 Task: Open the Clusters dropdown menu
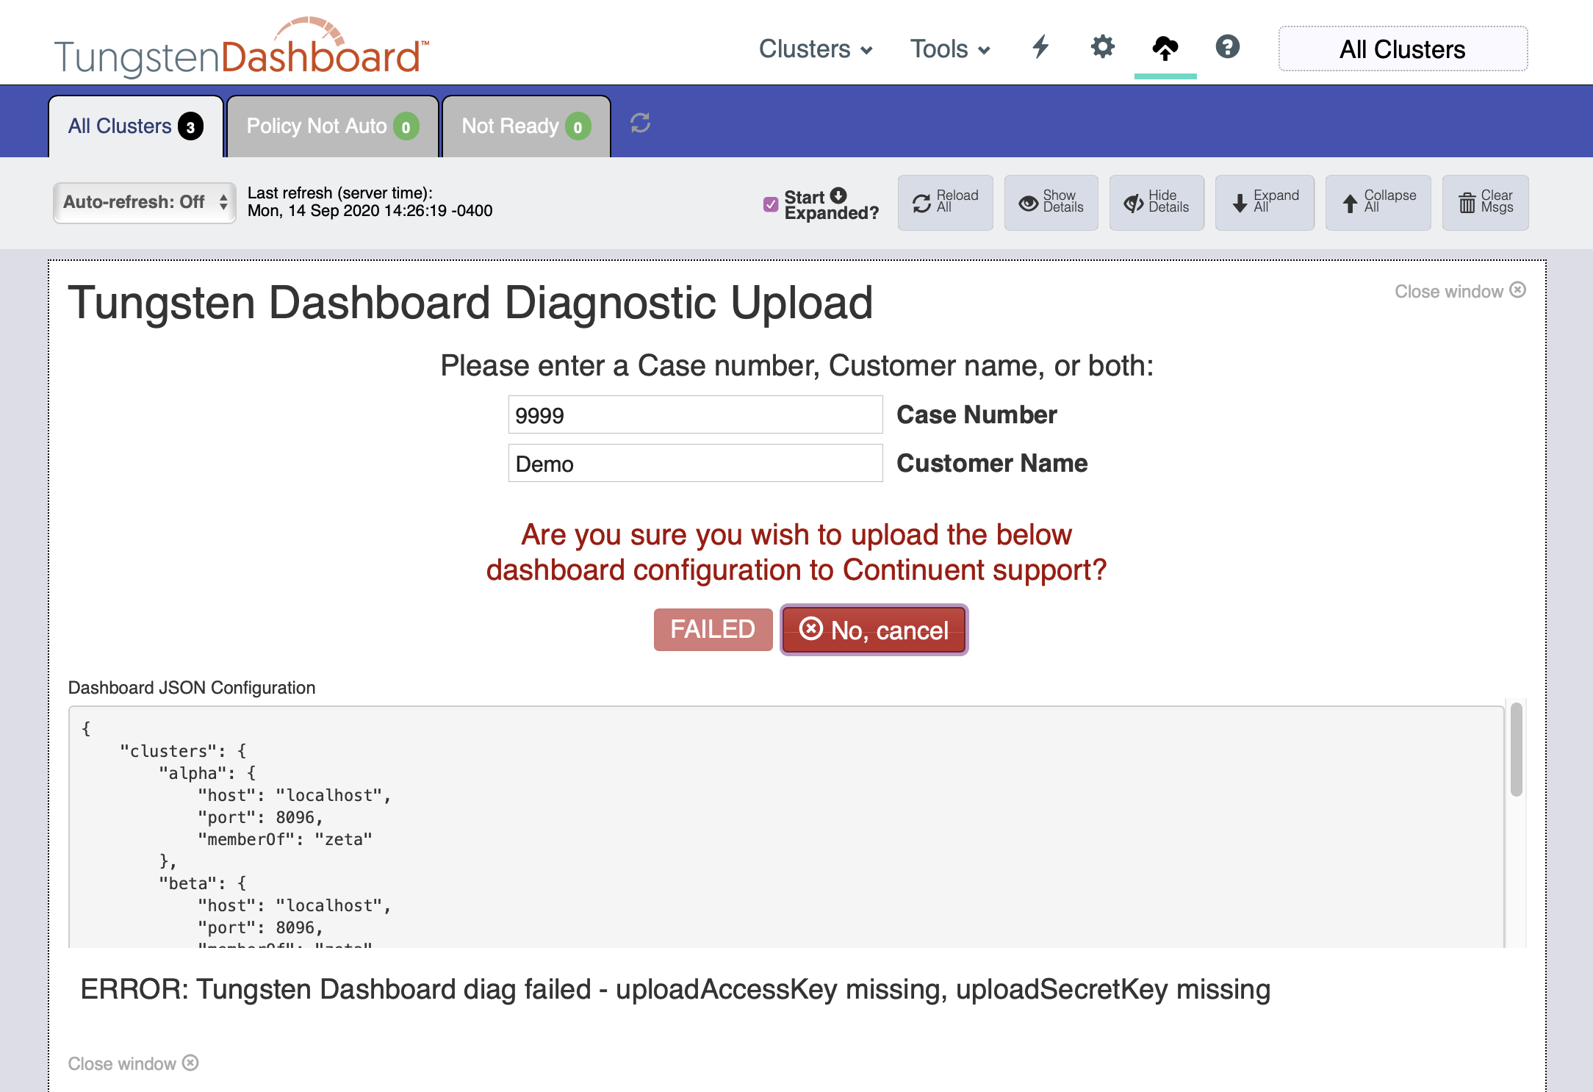(815, 49)
